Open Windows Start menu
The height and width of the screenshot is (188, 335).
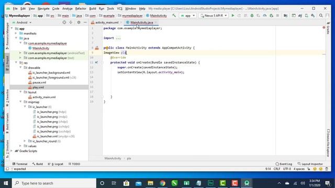pyautogui.click(x=6, y=183)
